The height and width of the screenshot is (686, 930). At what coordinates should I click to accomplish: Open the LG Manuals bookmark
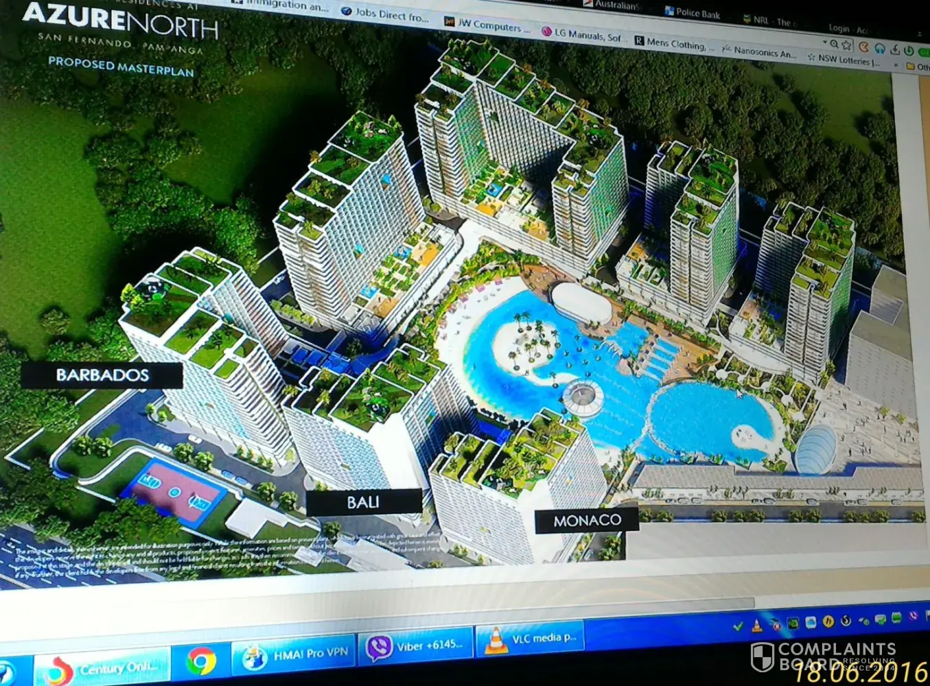582,34
